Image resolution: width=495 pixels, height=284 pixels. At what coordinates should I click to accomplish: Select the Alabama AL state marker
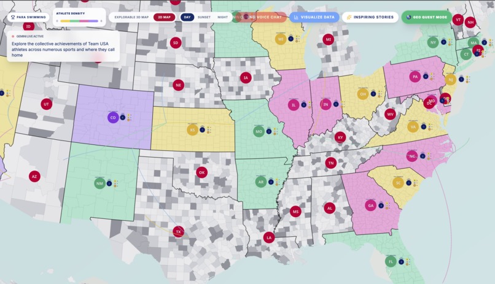coord(330,208)
